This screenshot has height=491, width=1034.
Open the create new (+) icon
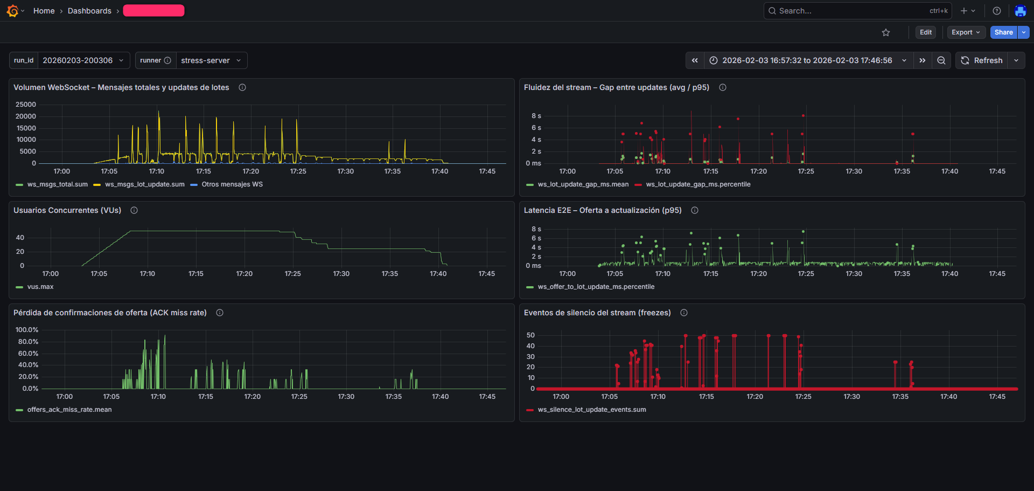click(x=963, y=11)
